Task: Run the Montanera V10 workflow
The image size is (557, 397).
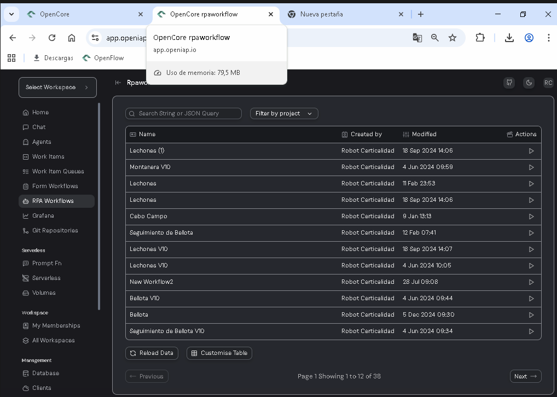Action: pos(531,167)
